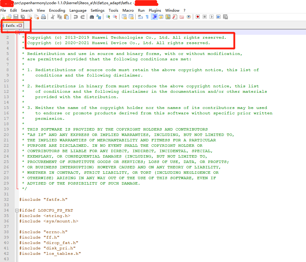Collapse the #ifdef LOSCFG_FS_FAT fold block
Image resolution: width=306 pixels, height=262 pixels.
point(17,211)
